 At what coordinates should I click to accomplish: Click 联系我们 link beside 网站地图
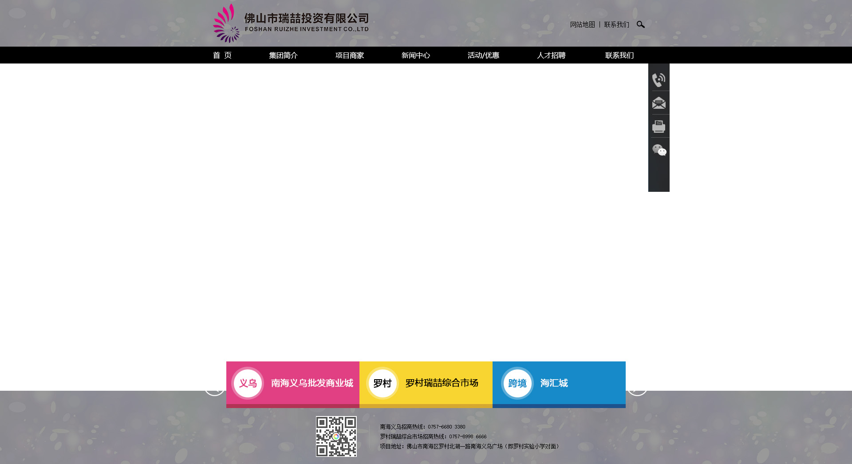coord(616,25)
